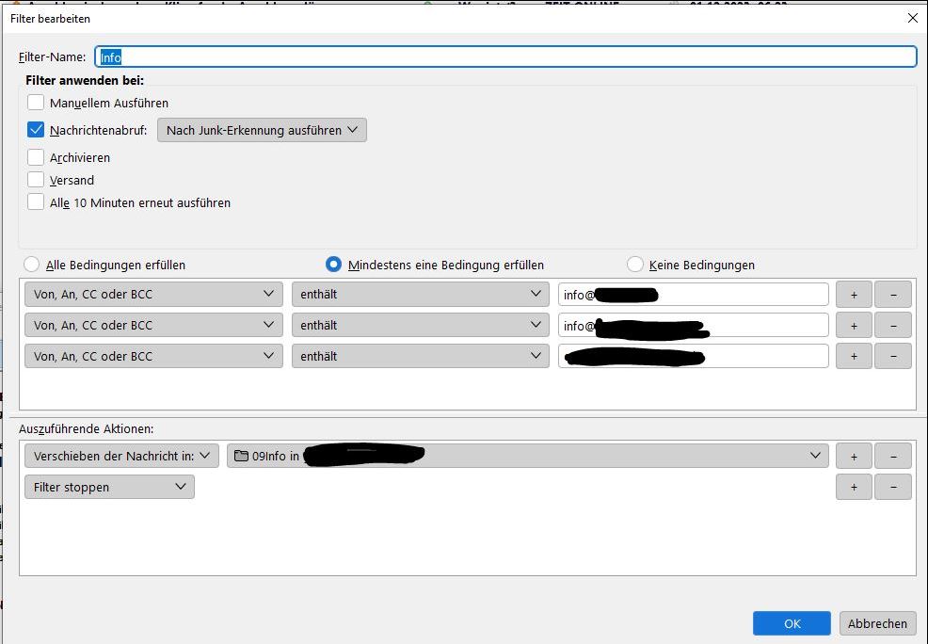Screen dimensions: 928x644
Task: Open the second row's enthält dropdown
Action: pos(420,325)
